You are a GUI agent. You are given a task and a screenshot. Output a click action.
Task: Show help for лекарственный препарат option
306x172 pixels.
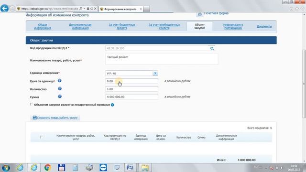point(112,105)
